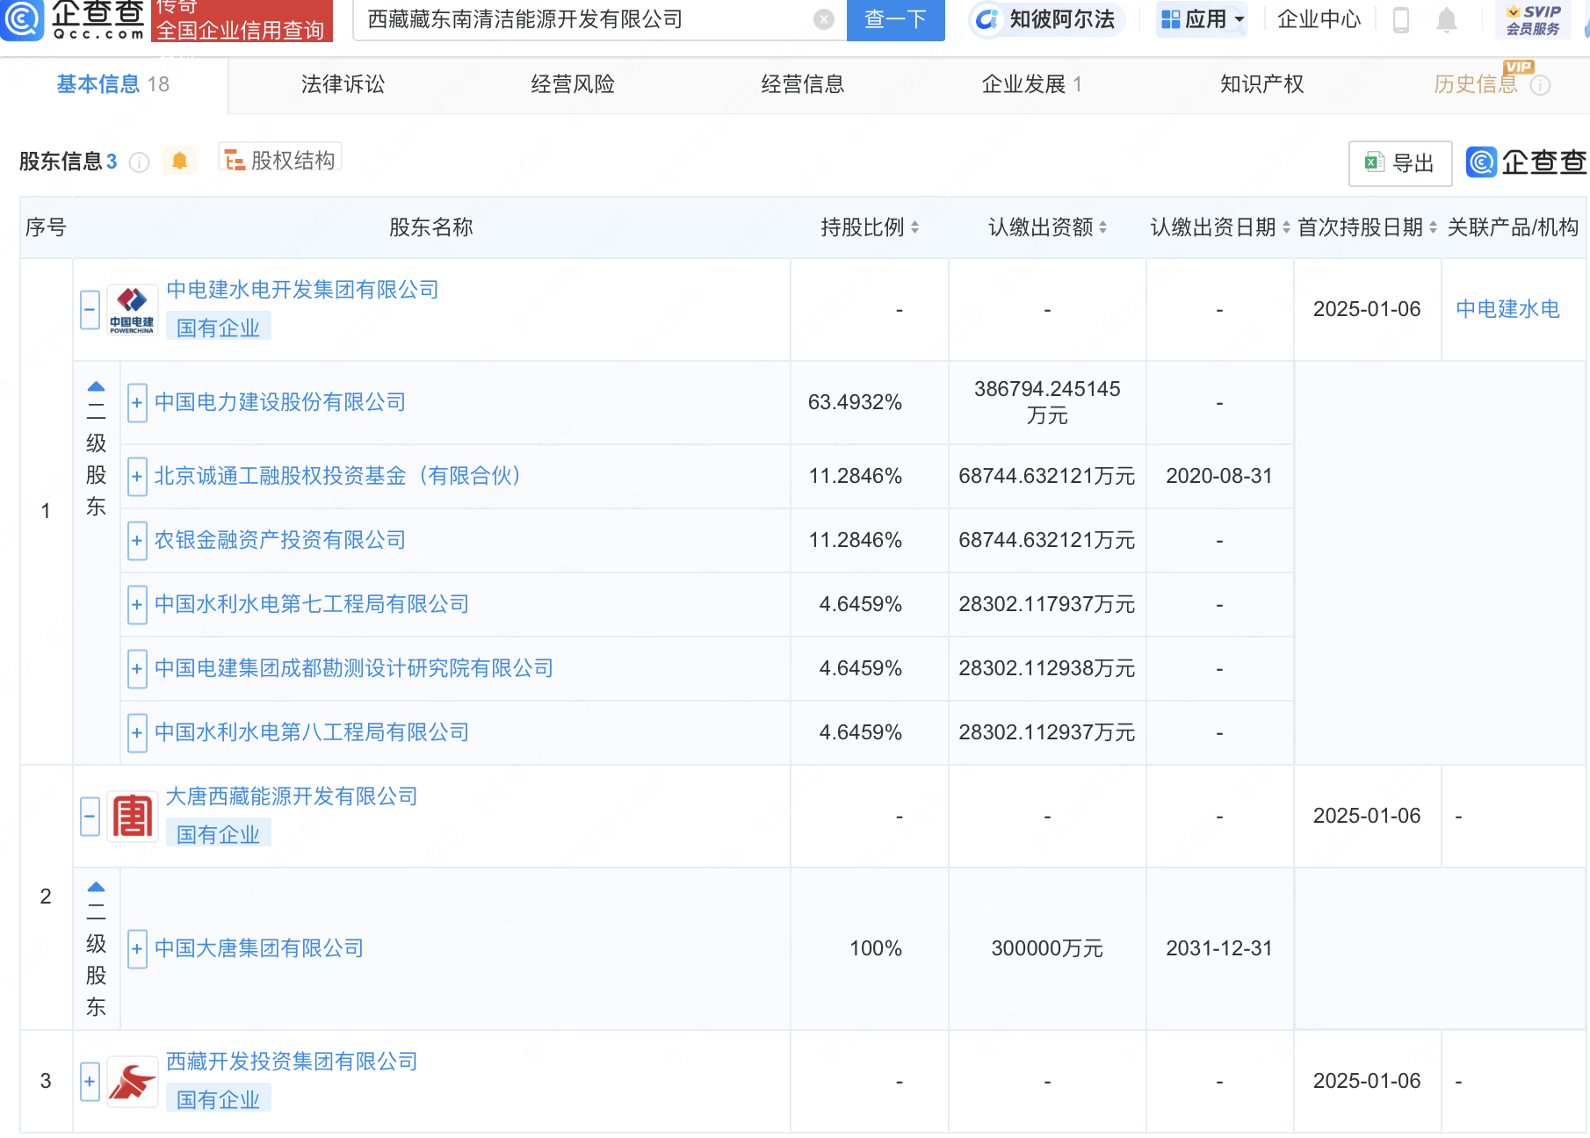Open 中国水利水电第八工程局有限公司 link

pos(312,732)
